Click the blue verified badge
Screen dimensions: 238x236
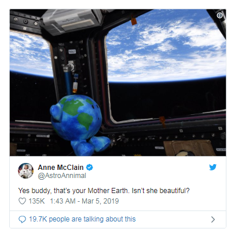89,168
